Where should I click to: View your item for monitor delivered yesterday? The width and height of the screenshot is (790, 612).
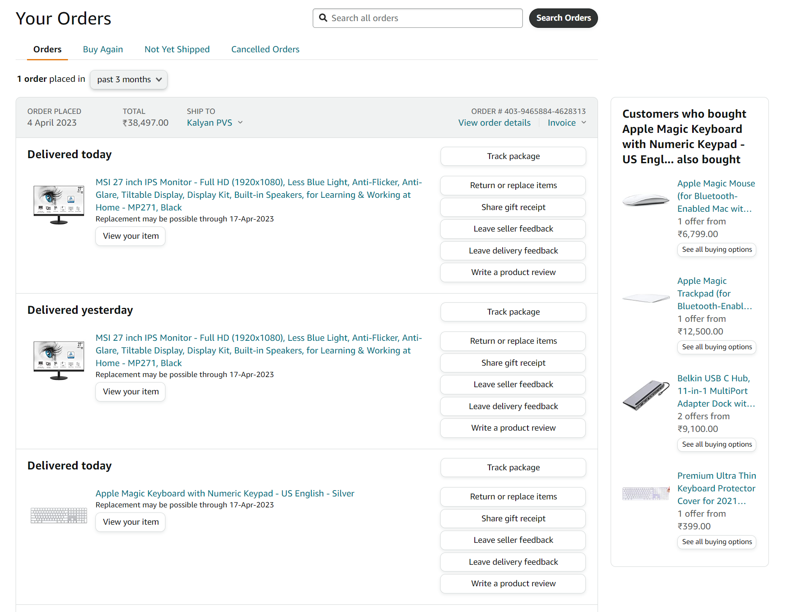pos(130,392)
